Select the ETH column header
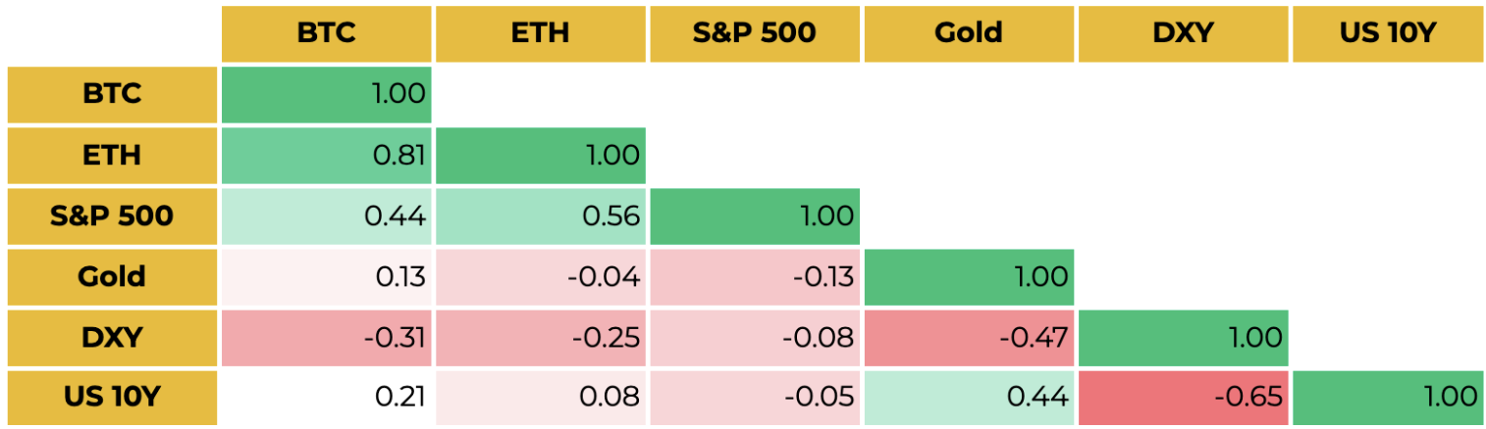The width and height of the screenshot is (1486, 429). [x=540, y=33]
